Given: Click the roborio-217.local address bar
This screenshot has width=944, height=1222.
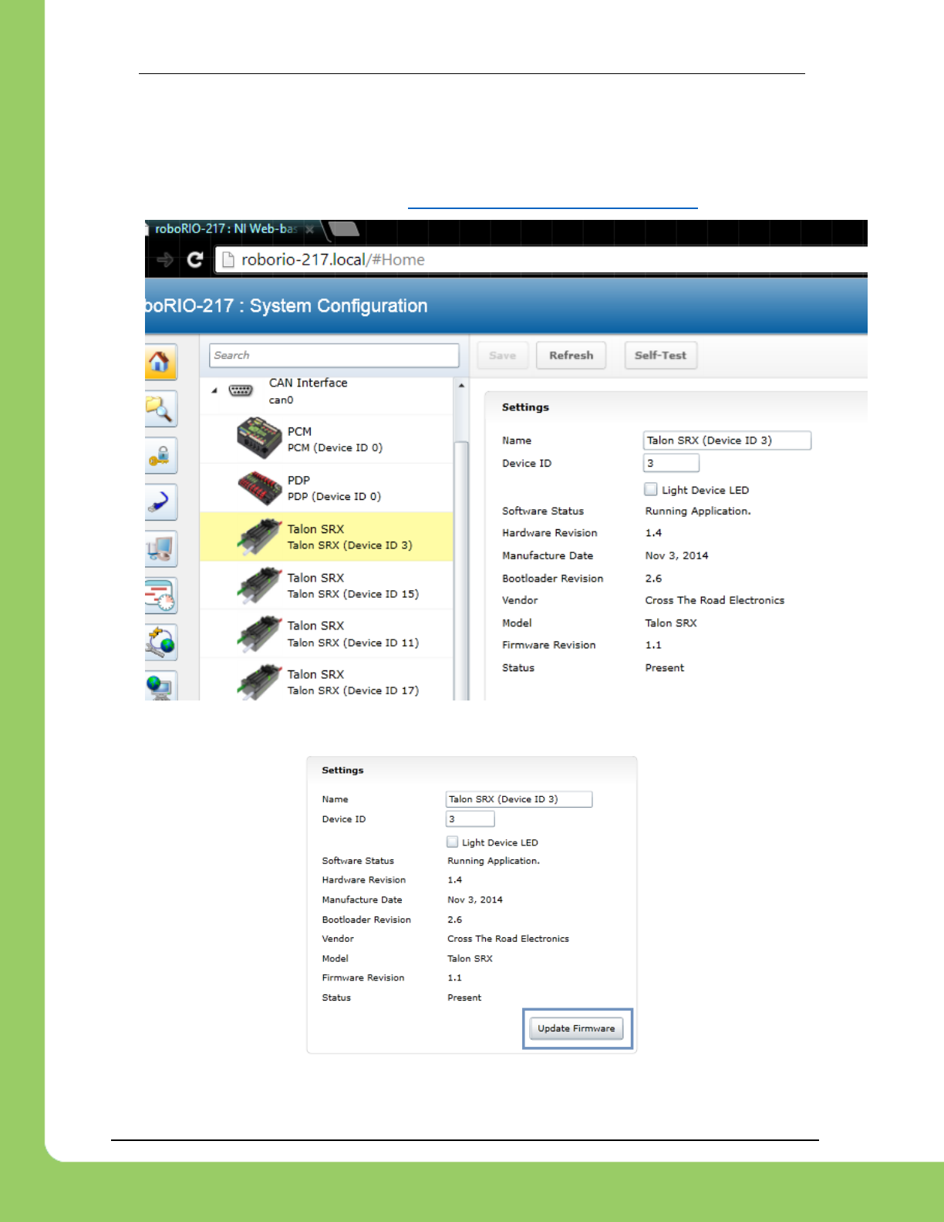Looking at the screenshot, I should (540, 260).
